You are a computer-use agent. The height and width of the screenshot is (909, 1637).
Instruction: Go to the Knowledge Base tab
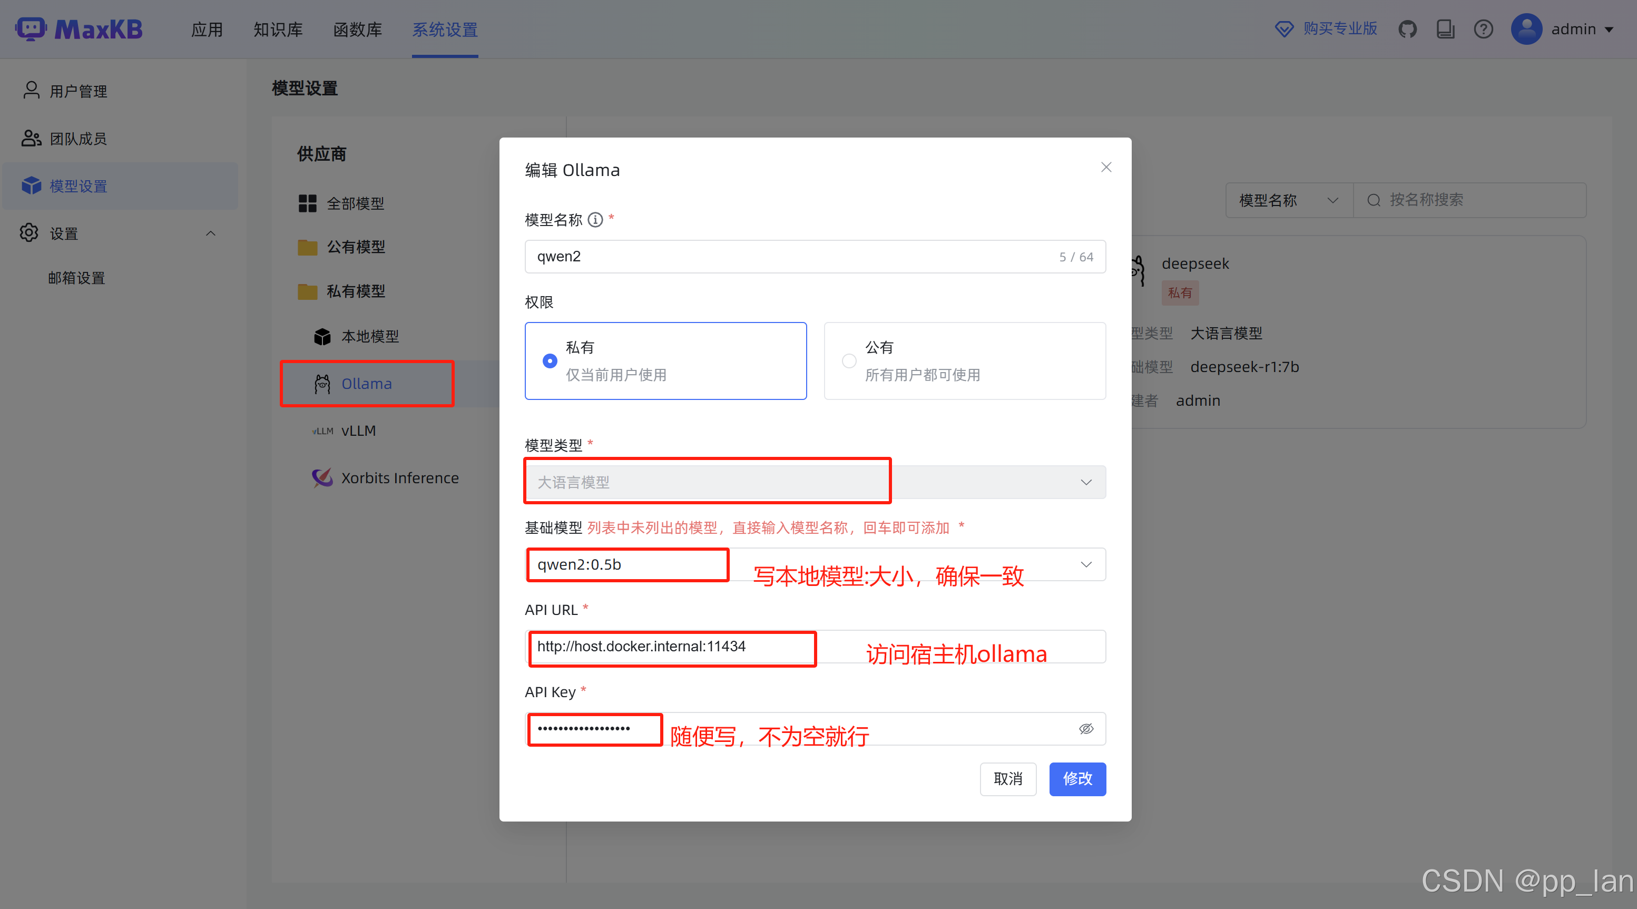click(x=278, y=29)
